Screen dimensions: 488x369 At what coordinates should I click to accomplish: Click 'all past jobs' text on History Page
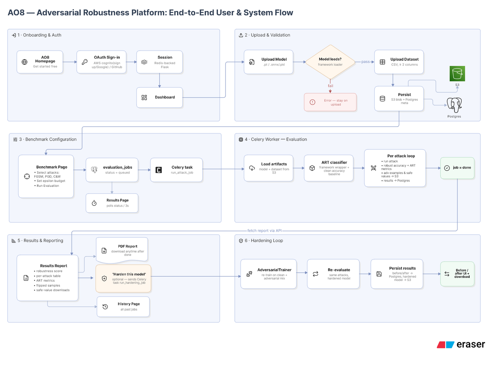click(x=129, y=310)
